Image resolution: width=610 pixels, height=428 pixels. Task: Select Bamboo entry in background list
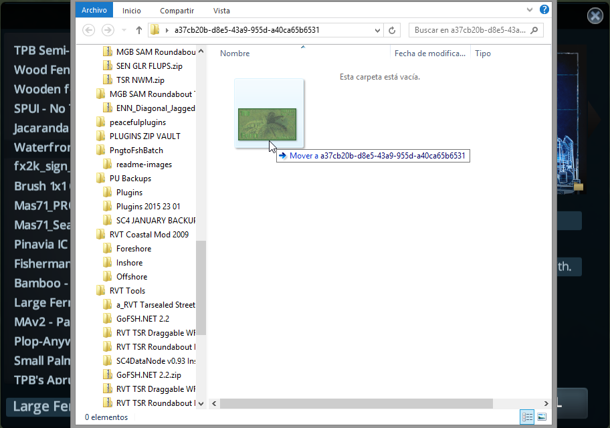41,283
